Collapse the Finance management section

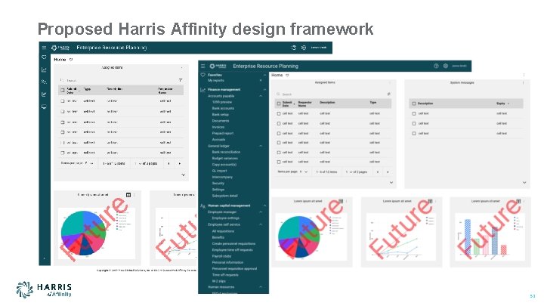[x=264, y=90]
